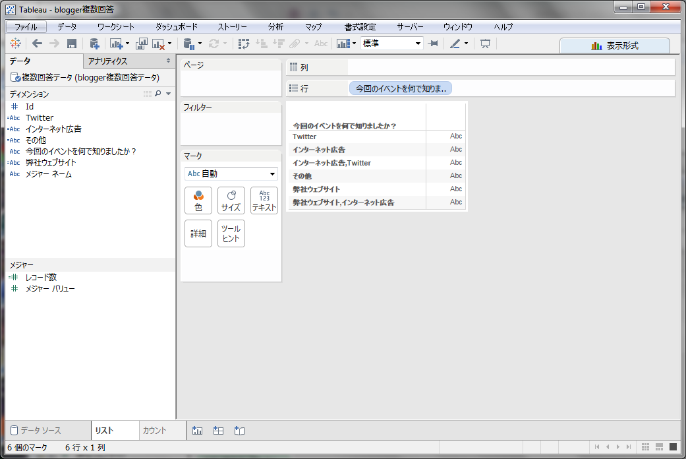Open the data pane tab switcher arrows

(169, 61)
